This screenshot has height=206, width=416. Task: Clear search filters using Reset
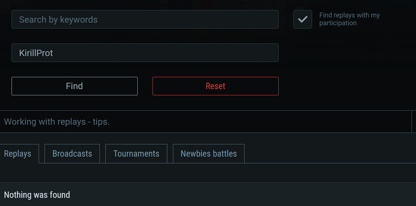point(215,86)
